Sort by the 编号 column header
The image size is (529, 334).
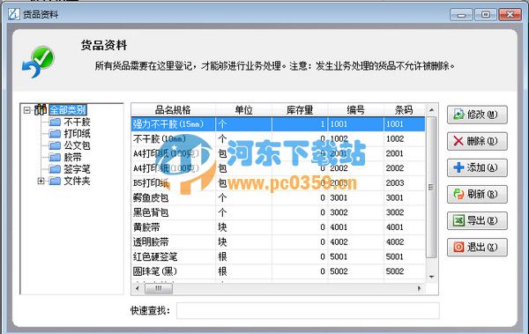point(355,110)
